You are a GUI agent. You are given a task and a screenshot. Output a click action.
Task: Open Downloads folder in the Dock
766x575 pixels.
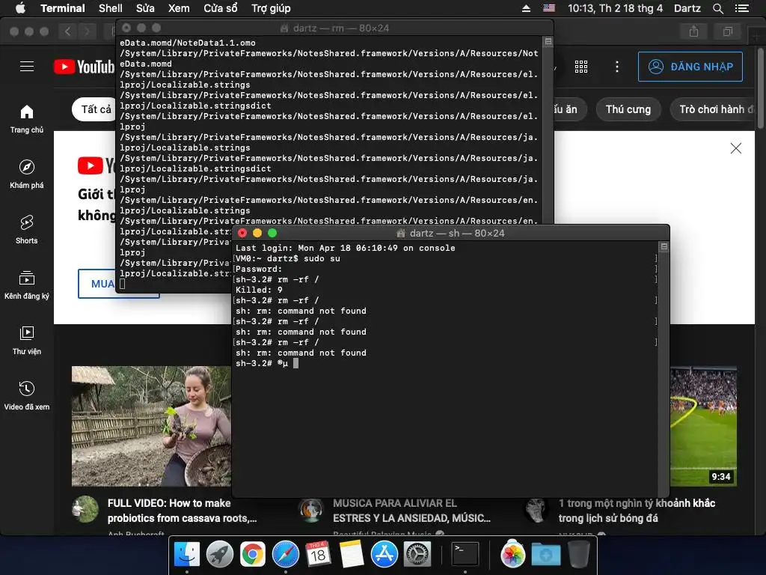click(545, 555)
